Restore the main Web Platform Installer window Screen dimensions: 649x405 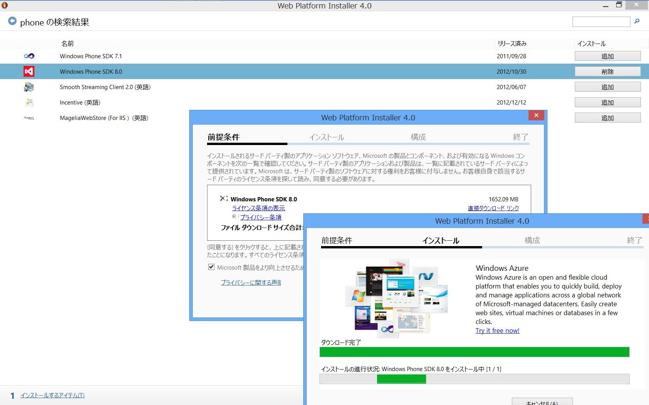point(619,5)
